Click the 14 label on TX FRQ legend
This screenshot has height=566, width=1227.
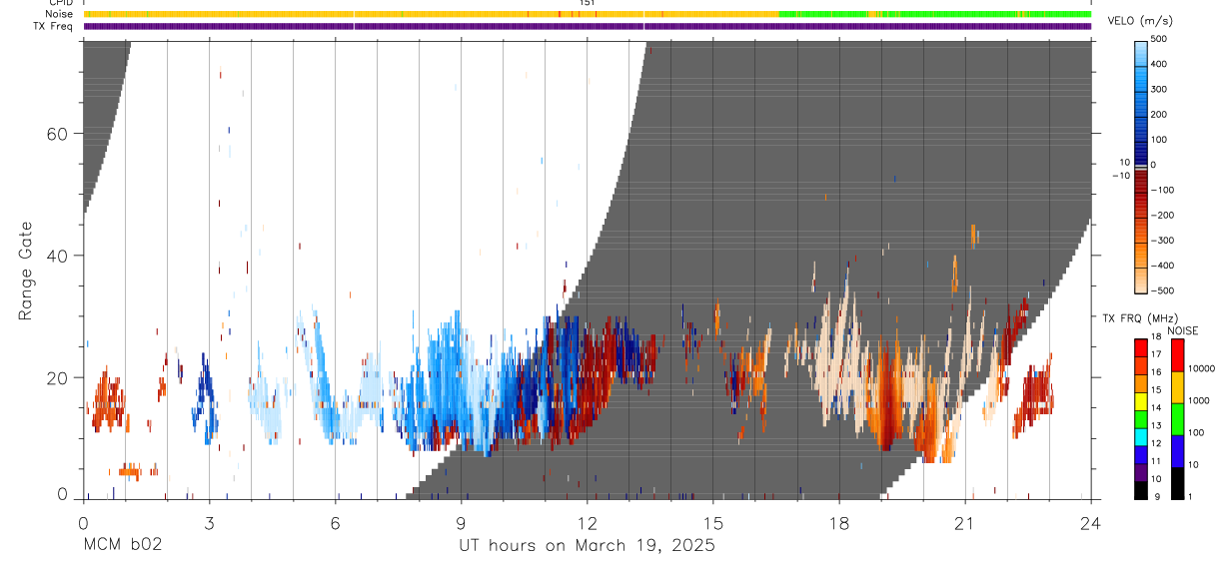point(1156,407)
